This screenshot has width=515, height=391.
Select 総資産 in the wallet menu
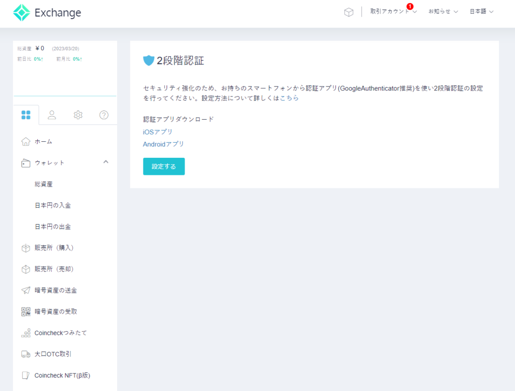pos(44,184)
